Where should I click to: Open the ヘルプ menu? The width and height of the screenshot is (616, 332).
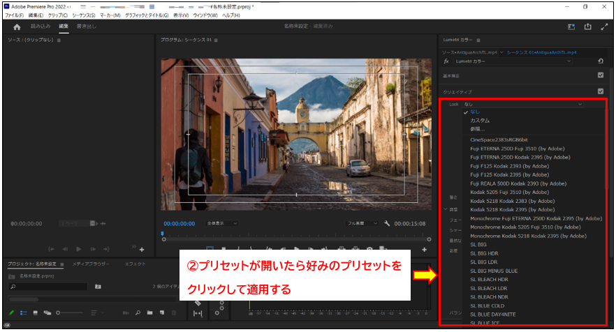[231, 15]
